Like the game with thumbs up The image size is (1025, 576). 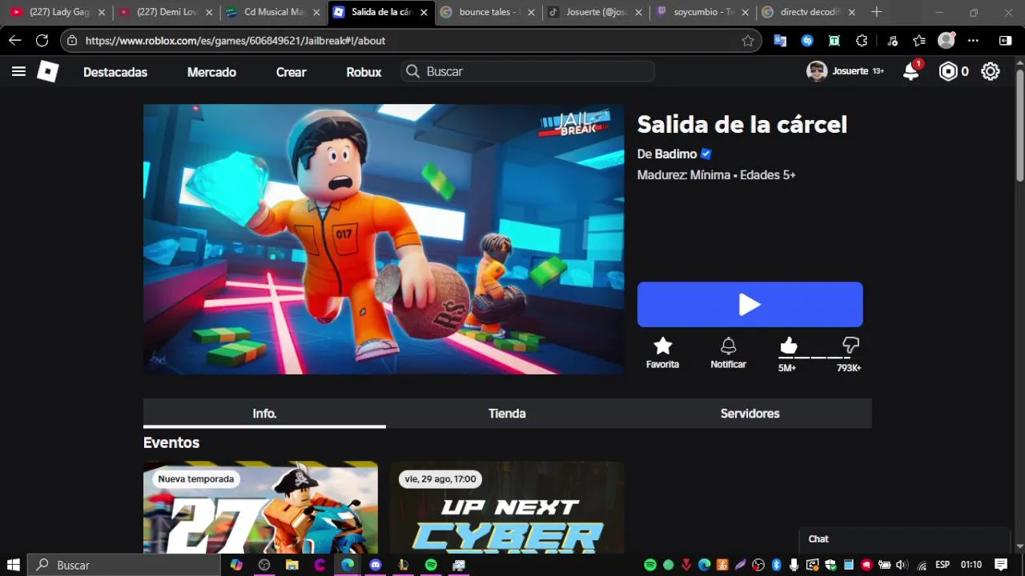pos(789,346)
